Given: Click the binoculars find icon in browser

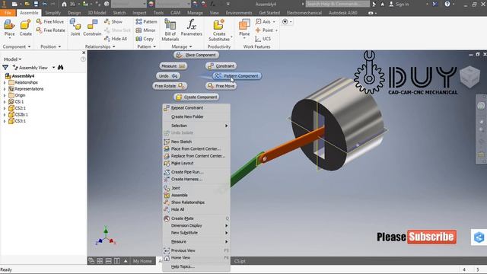Looking at the screenshot, I should click(x=61, y=68).
